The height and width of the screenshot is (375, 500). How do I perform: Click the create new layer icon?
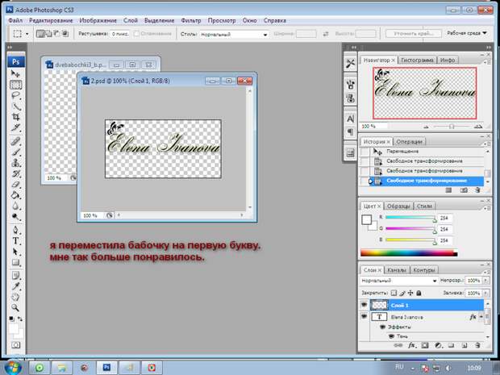coord(465,345)
